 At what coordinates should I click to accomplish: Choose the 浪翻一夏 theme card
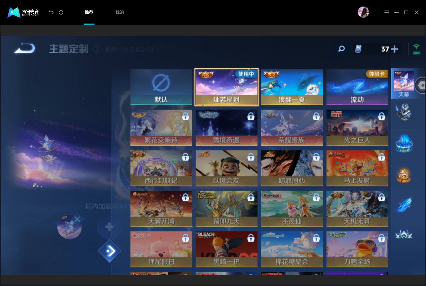pyautogui.click(x=292, y=87)
